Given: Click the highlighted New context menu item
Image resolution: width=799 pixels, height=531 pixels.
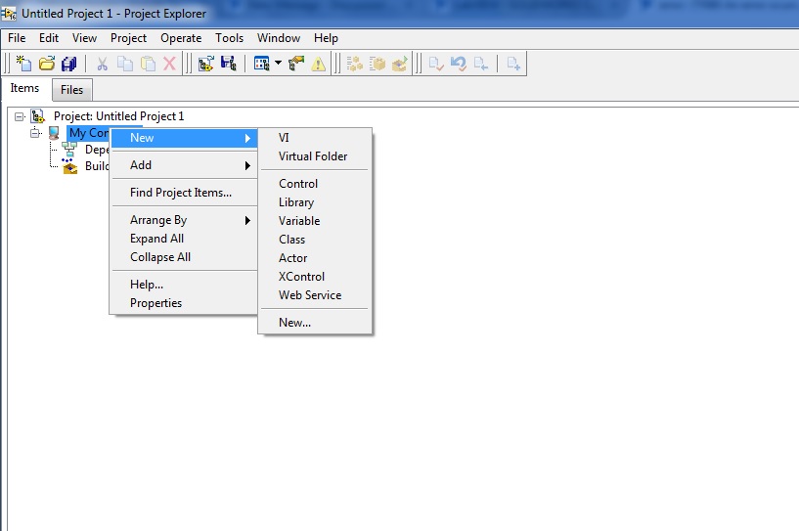Looking at the screenshot, I should tap(184, 138).
